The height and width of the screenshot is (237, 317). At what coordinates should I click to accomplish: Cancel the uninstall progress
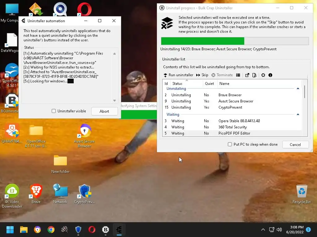295,144
